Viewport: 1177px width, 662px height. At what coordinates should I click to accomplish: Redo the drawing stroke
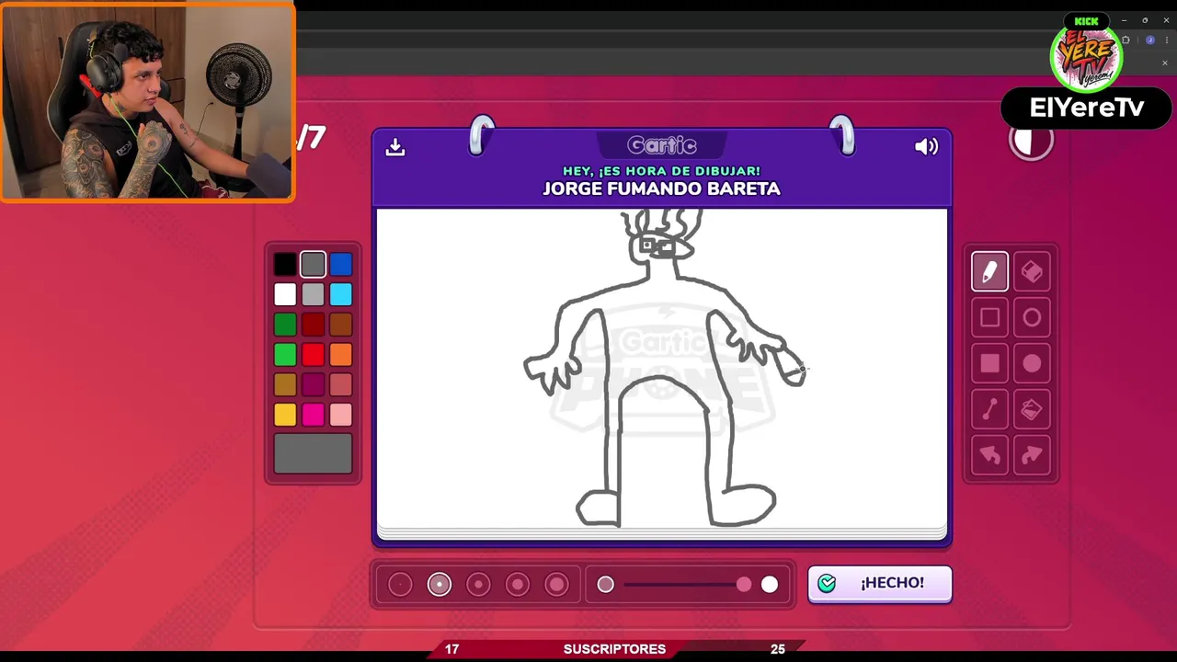1032,455
